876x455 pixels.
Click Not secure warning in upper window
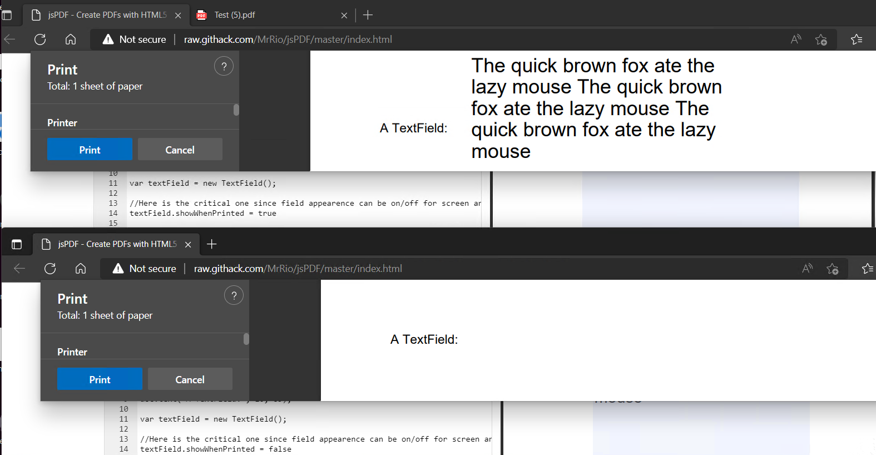(x=135, y=39)
